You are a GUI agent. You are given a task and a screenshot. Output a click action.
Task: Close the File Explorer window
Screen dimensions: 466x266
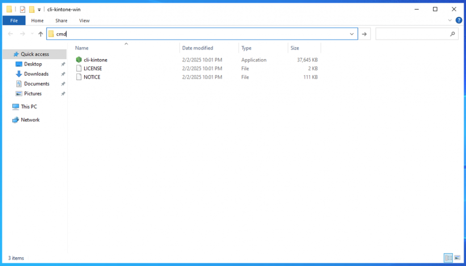tap(454, 9)
